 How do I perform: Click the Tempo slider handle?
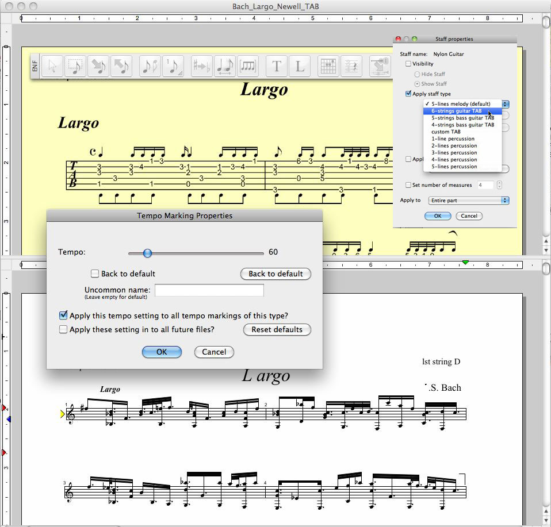click(148, 253)
